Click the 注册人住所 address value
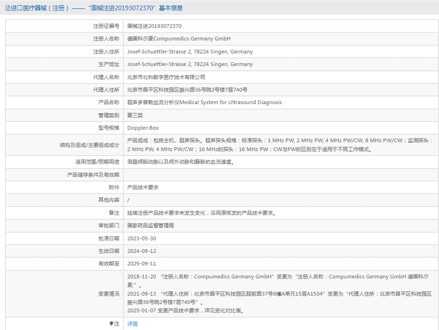Screen dimensions: 439x330 click(190, 52)
